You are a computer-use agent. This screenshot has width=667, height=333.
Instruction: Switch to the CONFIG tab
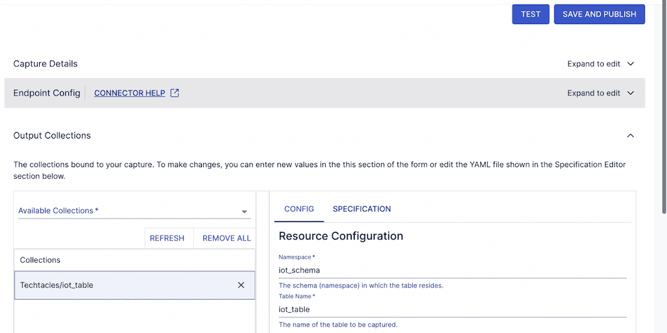click(x=299, y=209)
